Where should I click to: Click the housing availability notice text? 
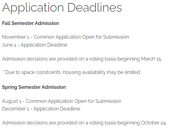point(71,72)
